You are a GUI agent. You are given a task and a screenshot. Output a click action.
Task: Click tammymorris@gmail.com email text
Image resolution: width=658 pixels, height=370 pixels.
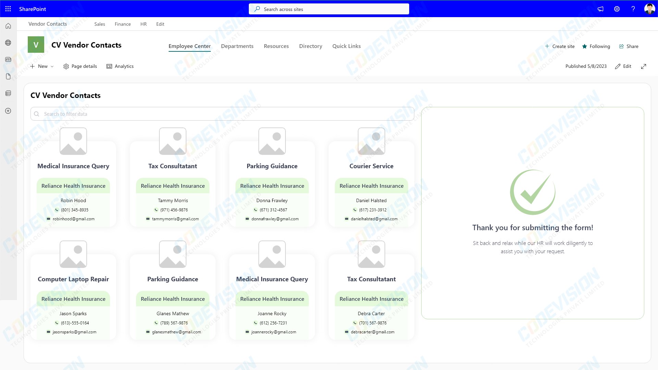pyautogui.click(x=175, y=219)
